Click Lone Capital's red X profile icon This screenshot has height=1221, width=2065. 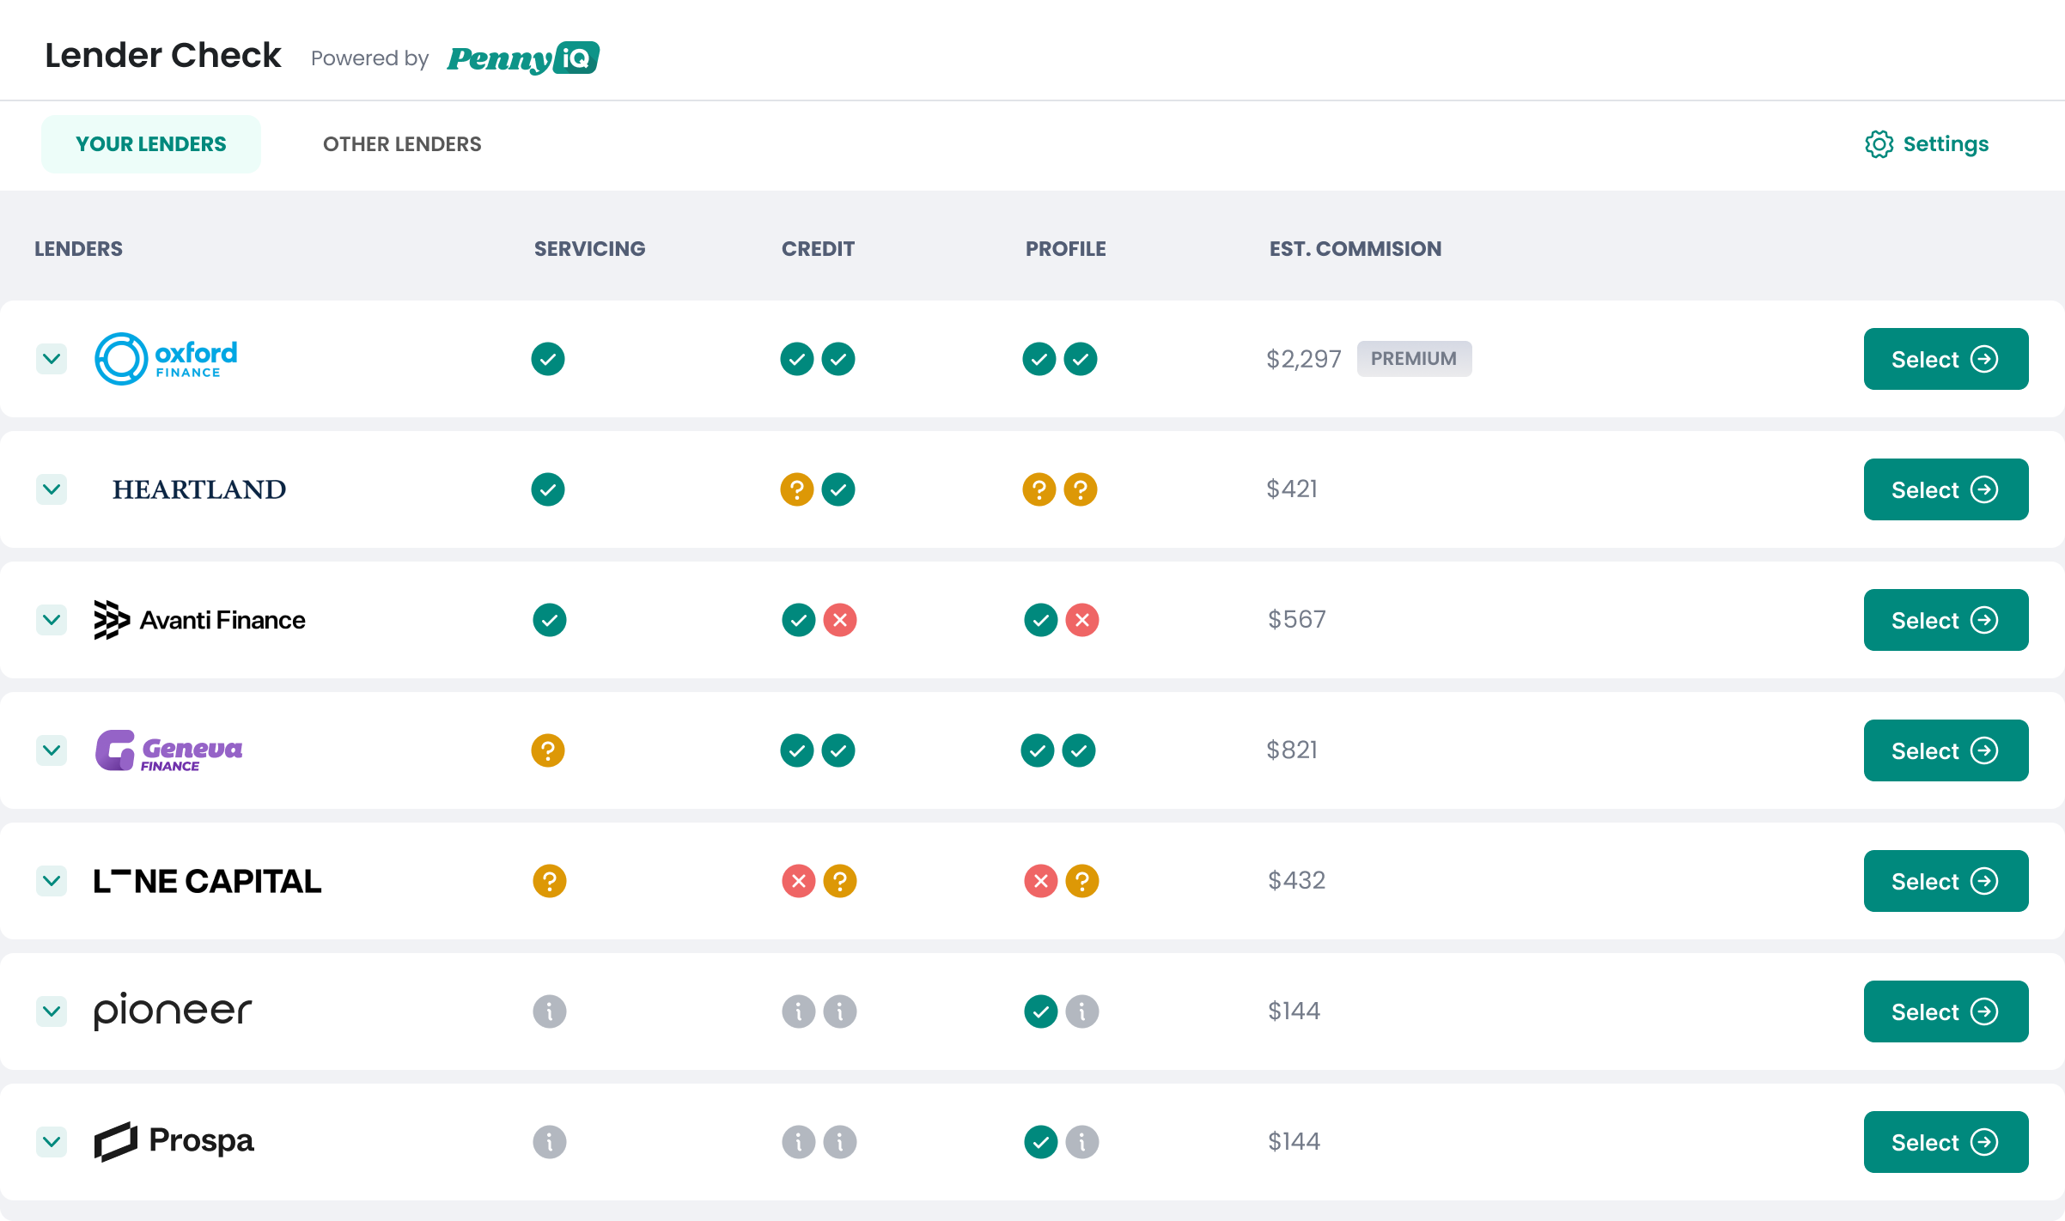(x=1040, y=881)
